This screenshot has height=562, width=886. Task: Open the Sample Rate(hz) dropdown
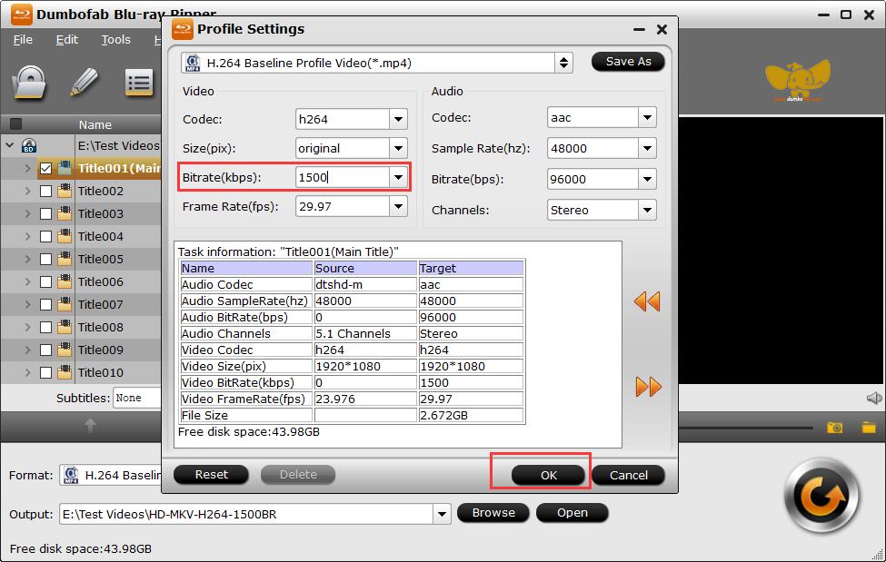[x=648, y=149]
